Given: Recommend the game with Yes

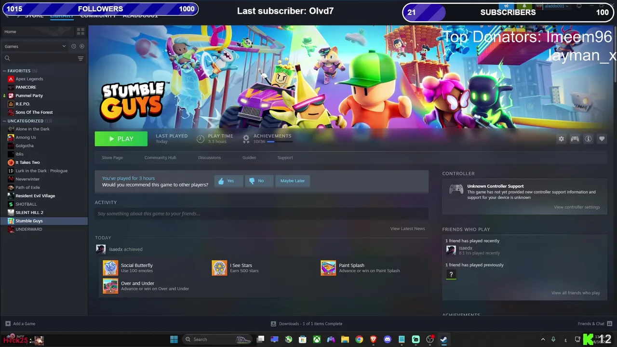Looking at the screenshot, I should 228,181.
